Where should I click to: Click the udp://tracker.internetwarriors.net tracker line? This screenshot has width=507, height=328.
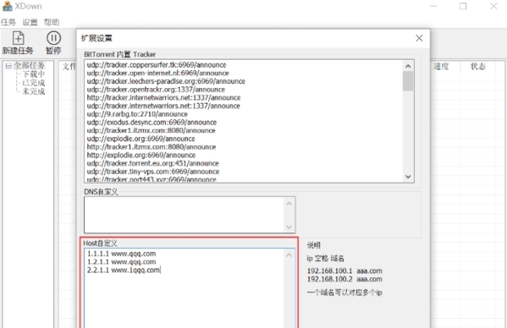(163, 106)
